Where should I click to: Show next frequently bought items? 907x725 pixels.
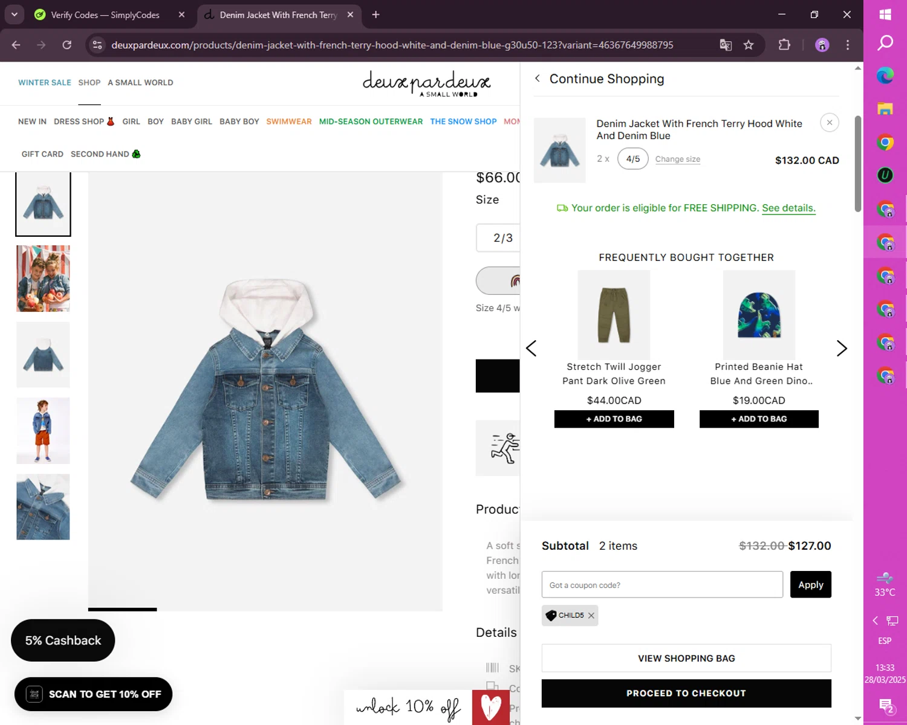click(x=842, y=349)
